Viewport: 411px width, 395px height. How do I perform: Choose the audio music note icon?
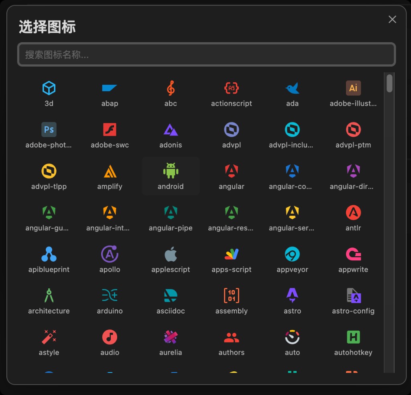[x=110, y=337]
